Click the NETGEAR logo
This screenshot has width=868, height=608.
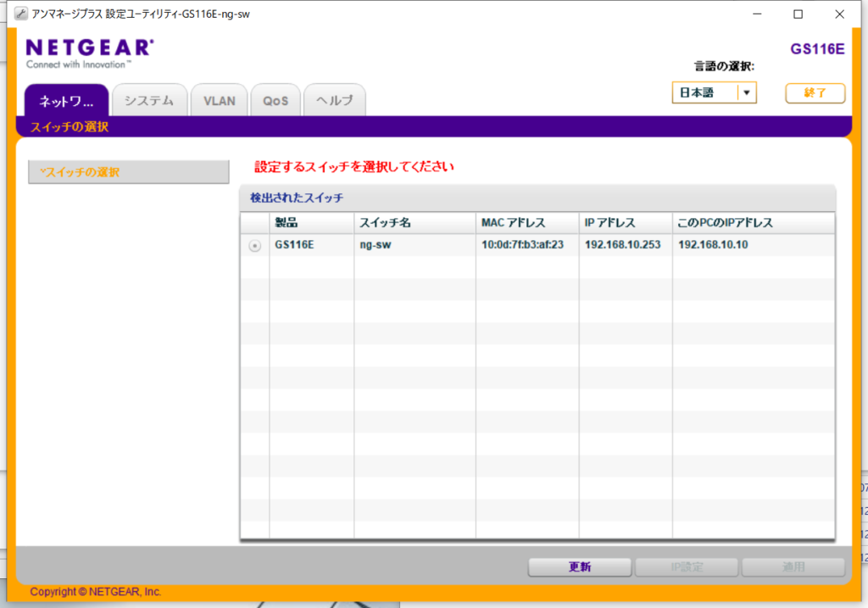[90, 53]
